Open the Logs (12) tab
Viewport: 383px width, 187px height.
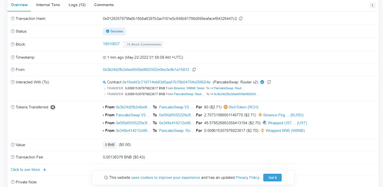pyautogui.click(x=77, y=5)
